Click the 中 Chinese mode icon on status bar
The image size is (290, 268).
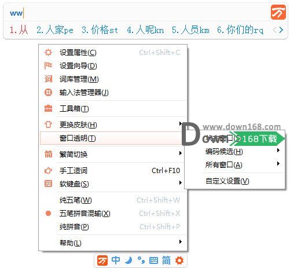(116, 260)
